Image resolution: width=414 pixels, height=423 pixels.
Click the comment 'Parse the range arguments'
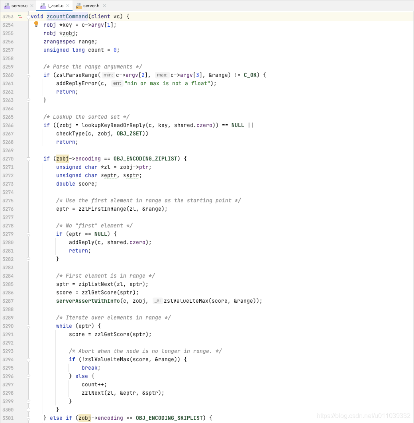[x=92, y=67]
